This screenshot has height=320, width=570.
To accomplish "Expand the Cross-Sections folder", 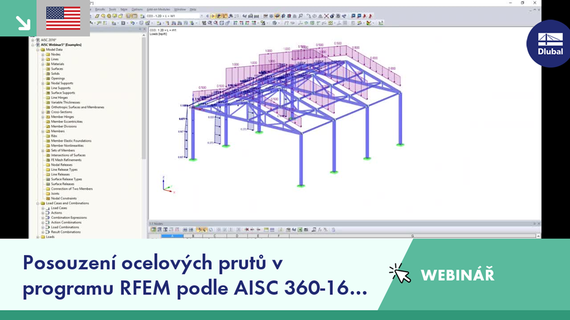I will [x=43, y=112].
